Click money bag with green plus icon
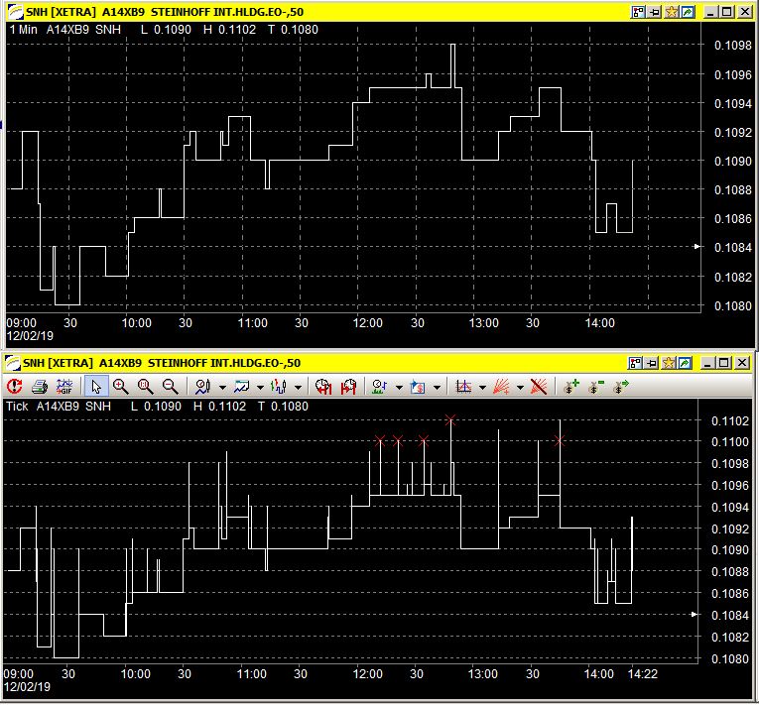 coord(571,386)
